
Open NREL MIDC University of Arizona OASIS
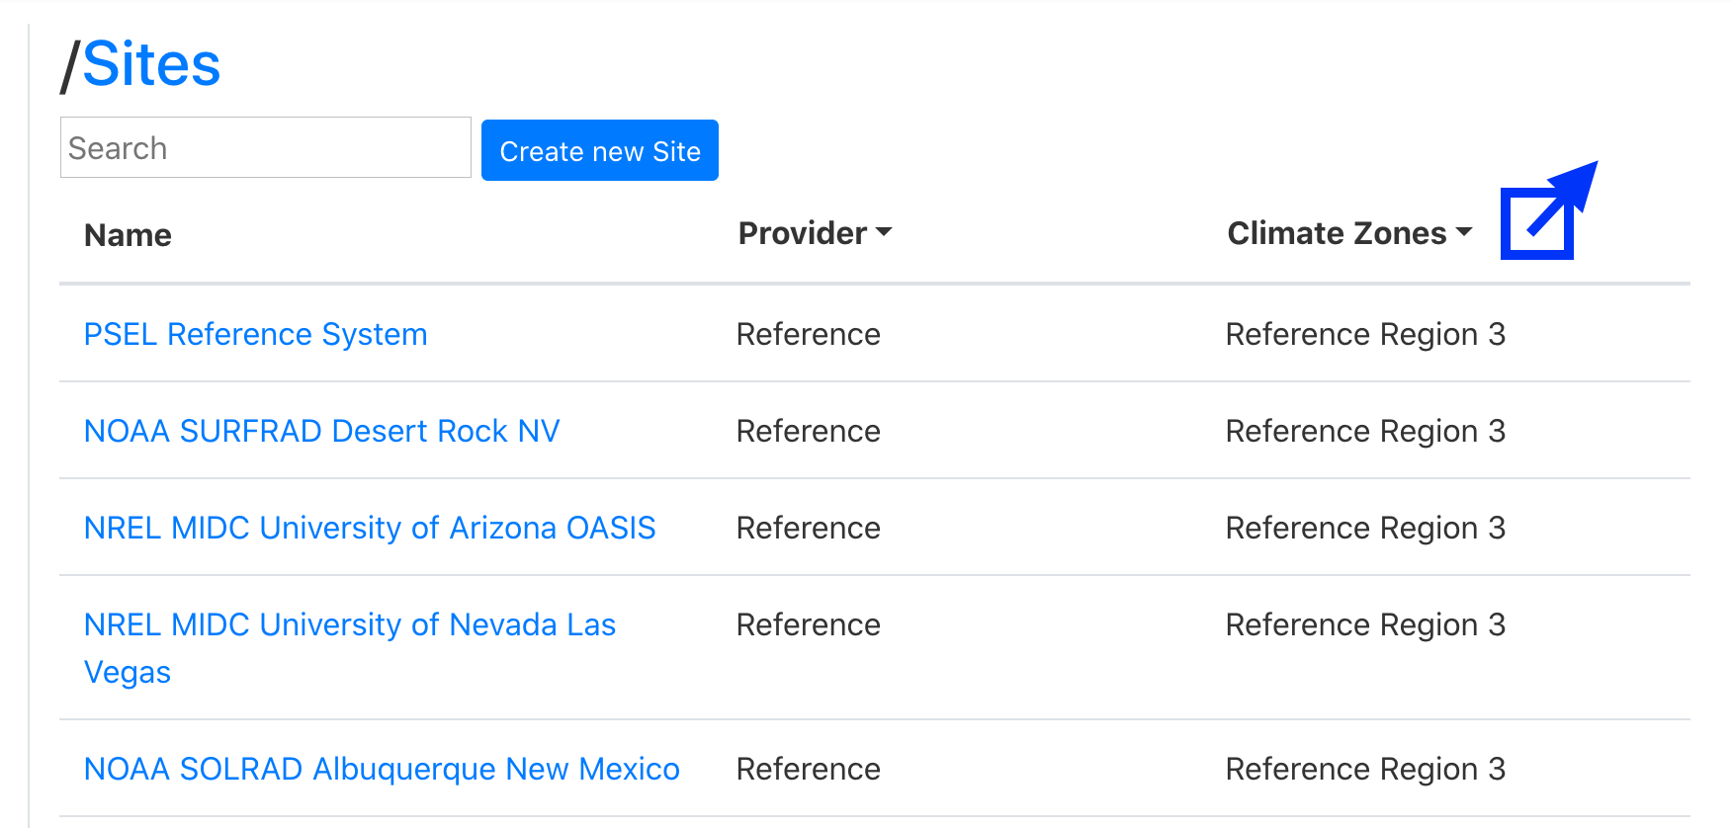[x=369, y=528]
